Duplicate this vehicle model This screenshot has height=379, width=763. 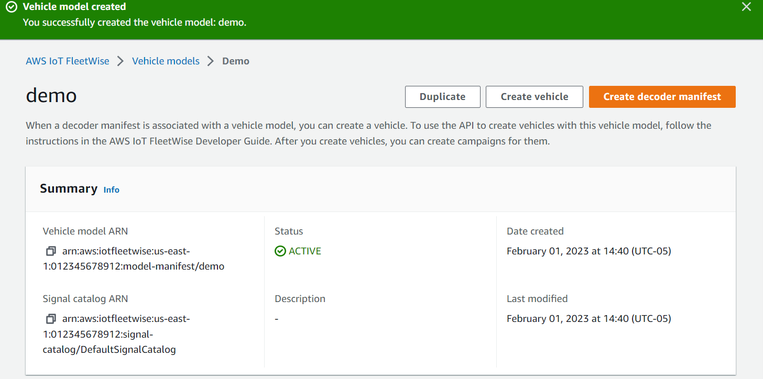[442, 96]
